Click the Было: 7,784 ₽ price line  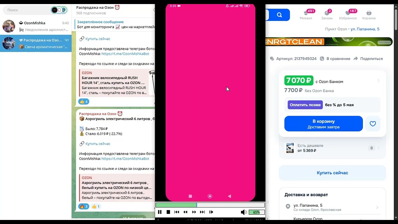(94, 129)
